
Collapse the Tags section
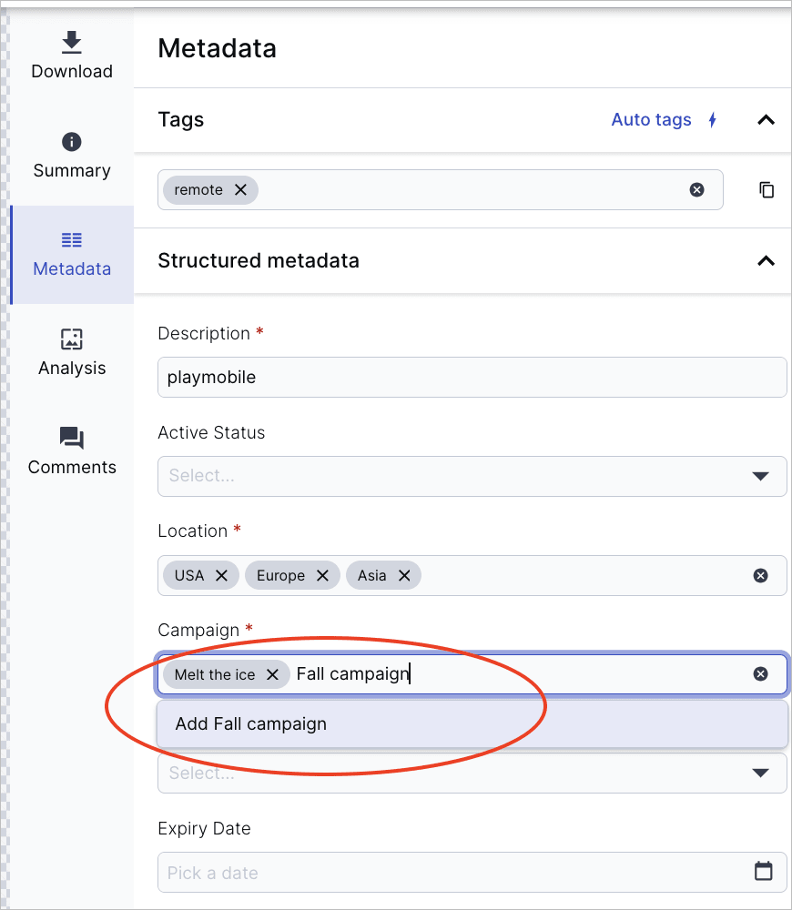pyautogui.click(x=766, y=120)
